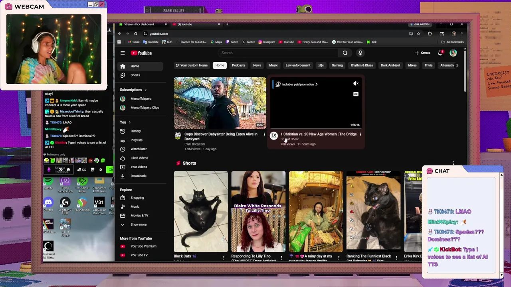Start voice search with microphone icon

click(360, 53)
